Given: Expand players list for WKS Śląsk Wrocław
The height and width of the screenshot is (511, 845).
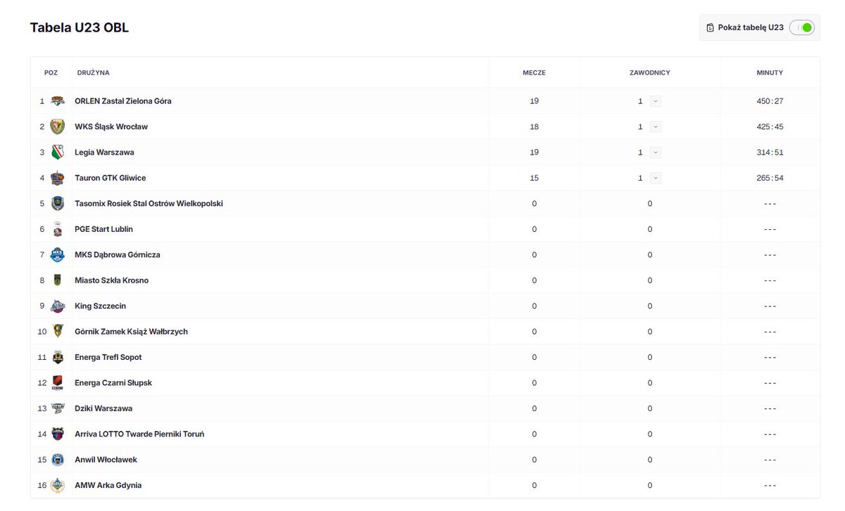Looking at the screenshot, I should [x=656, y=127].
